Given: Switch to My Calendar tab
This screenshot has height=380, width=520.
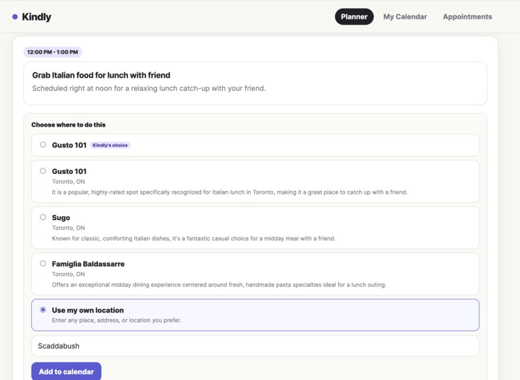Looking at the screenshot, I should pyautogui.click(x=405, y=17).
